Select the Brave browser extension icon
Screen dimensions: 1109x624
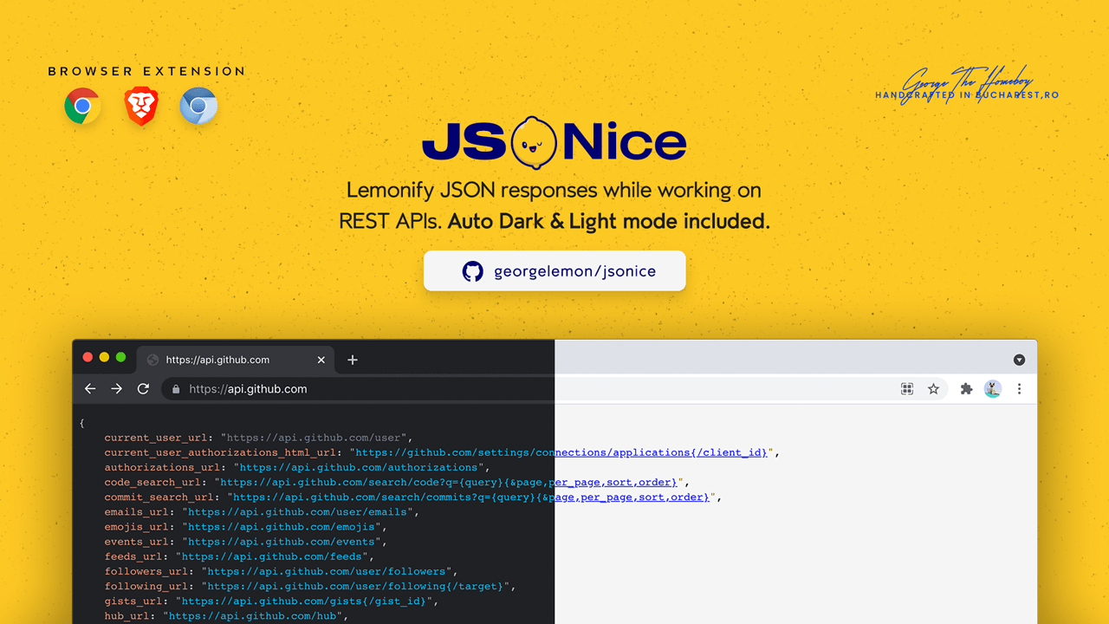click(139, 106)
